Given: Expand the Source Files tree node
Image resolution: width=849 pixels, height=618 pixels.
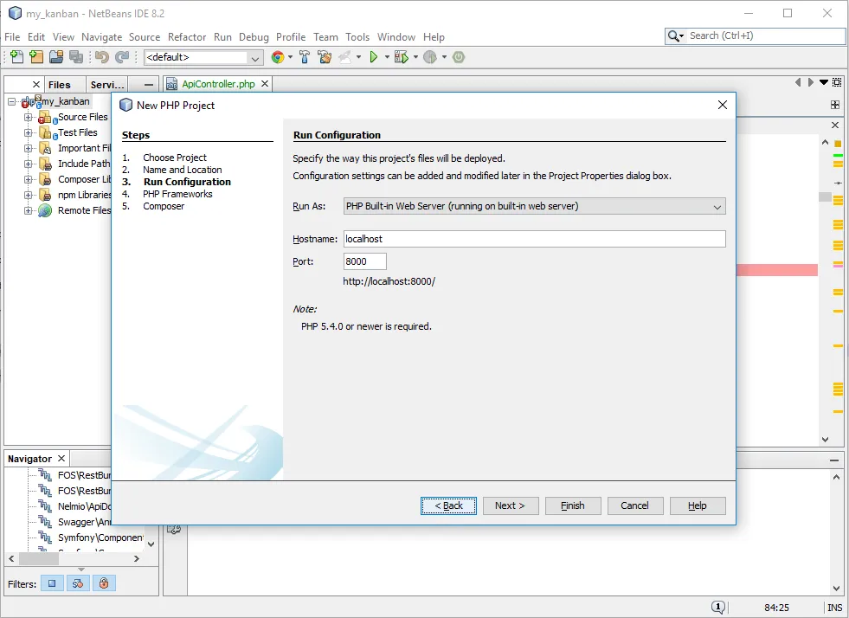Looking at the screenshot, I should [x=29, y=117].
